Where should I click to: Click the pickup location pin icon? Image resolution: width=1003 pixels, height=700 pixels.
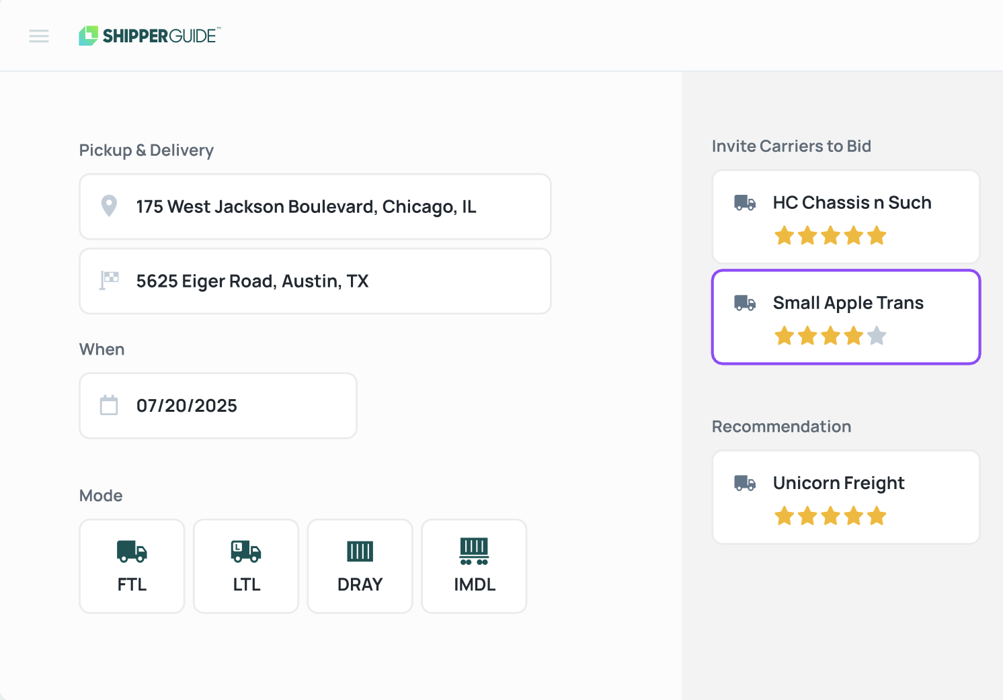pyautogui.click(x=109, y=206)
